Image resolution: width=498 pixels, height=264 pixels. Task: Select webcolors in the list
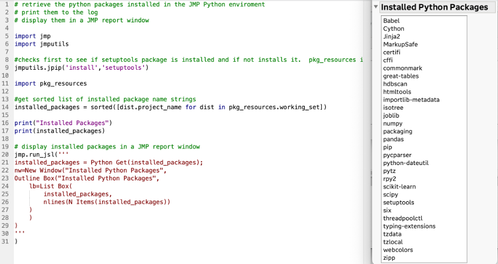[398, 250]
